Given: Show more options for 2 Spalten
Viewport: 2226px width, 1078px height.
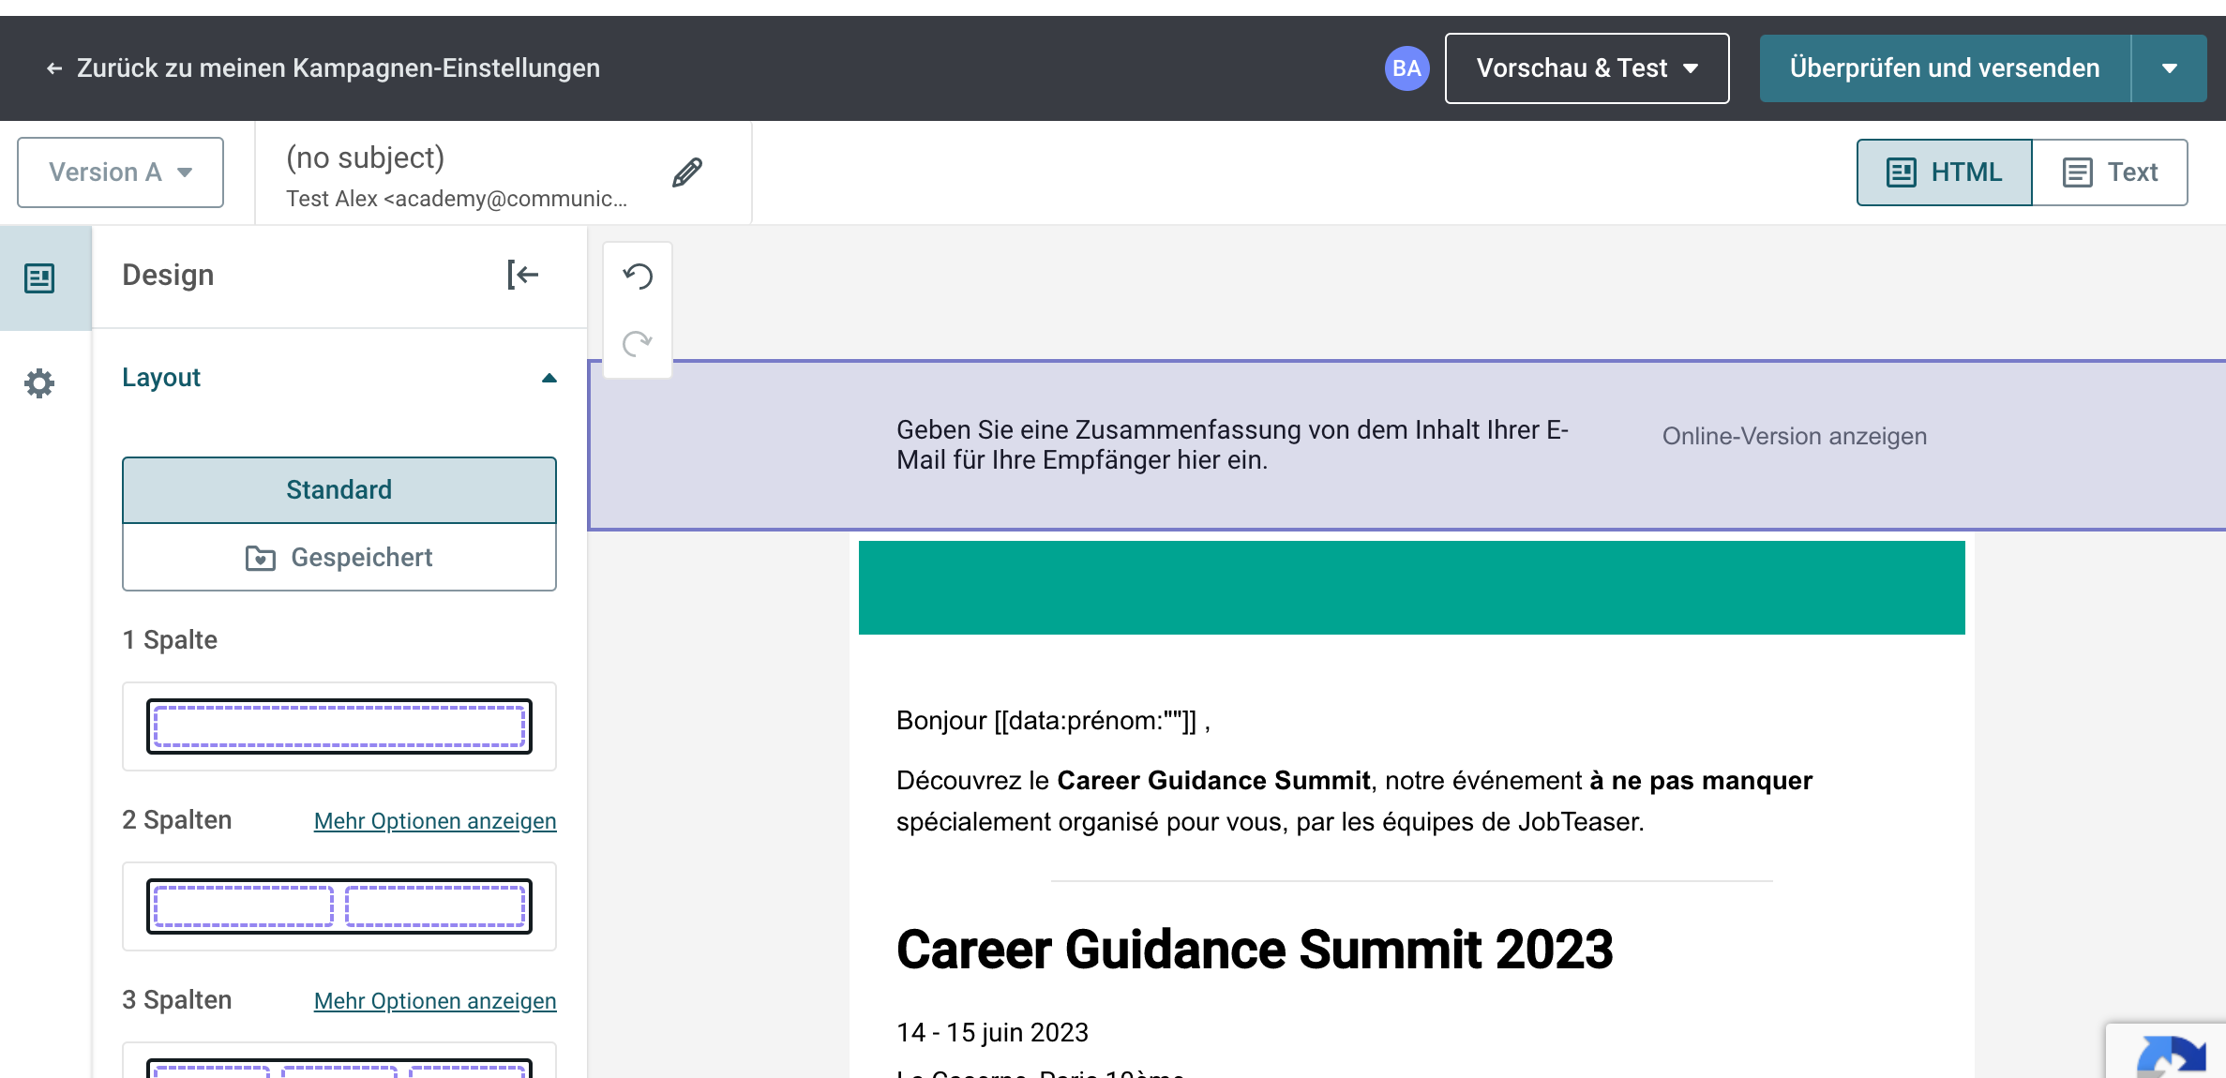Looking at the screenshot, I should pyautogui.click(x=435, y=821).
